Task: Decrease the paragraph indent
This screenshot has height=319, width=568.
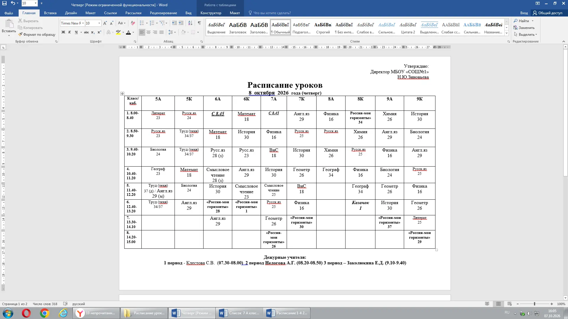Action: pyautogui.click(x=175, y=23)
